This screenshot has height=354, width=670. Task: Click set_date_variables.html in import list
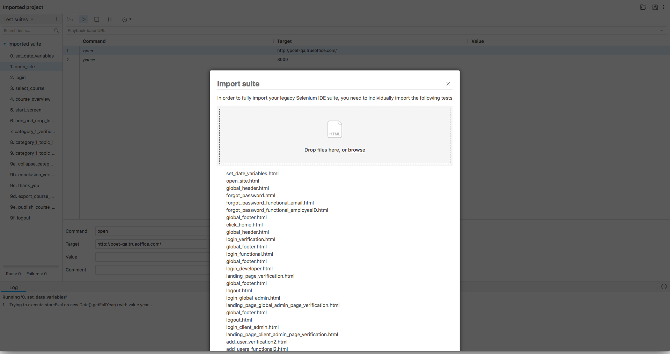[x=252, y=174]
